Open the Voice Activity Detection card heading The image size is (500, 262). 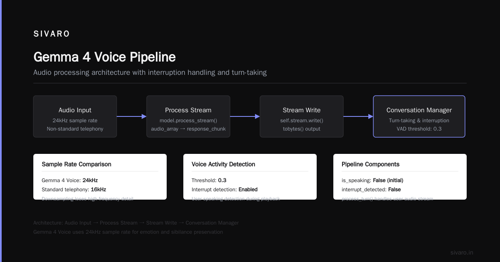pyautogui.click(x=223, y=164)
